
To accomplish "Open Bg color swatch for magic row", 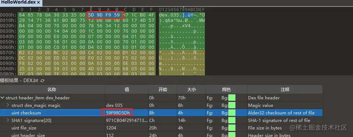I will pyautogui.click(x=231, y=105).
